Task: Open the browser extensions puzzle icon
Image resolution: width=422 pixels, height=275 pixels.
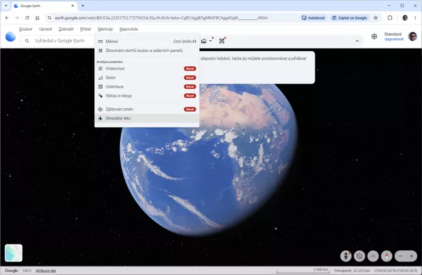Action: tap(390, 18)
